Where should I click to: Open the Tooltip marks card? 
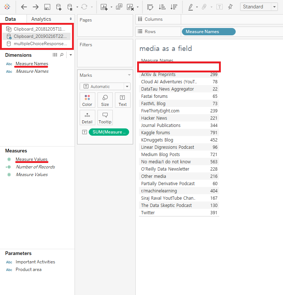pos(105,117)
